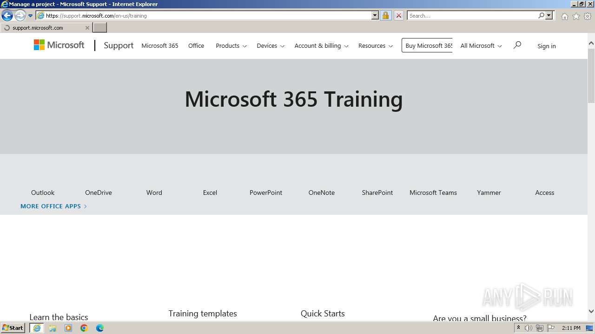Open PowerPoint training
Viewport: 595px width, 334px height.
tap(266, 193)
